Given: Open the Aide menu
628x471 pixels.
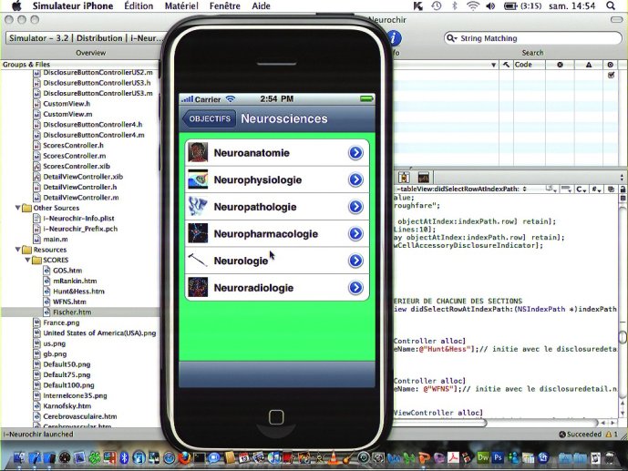Looking at the screenshot, I should tap(261, 6).
